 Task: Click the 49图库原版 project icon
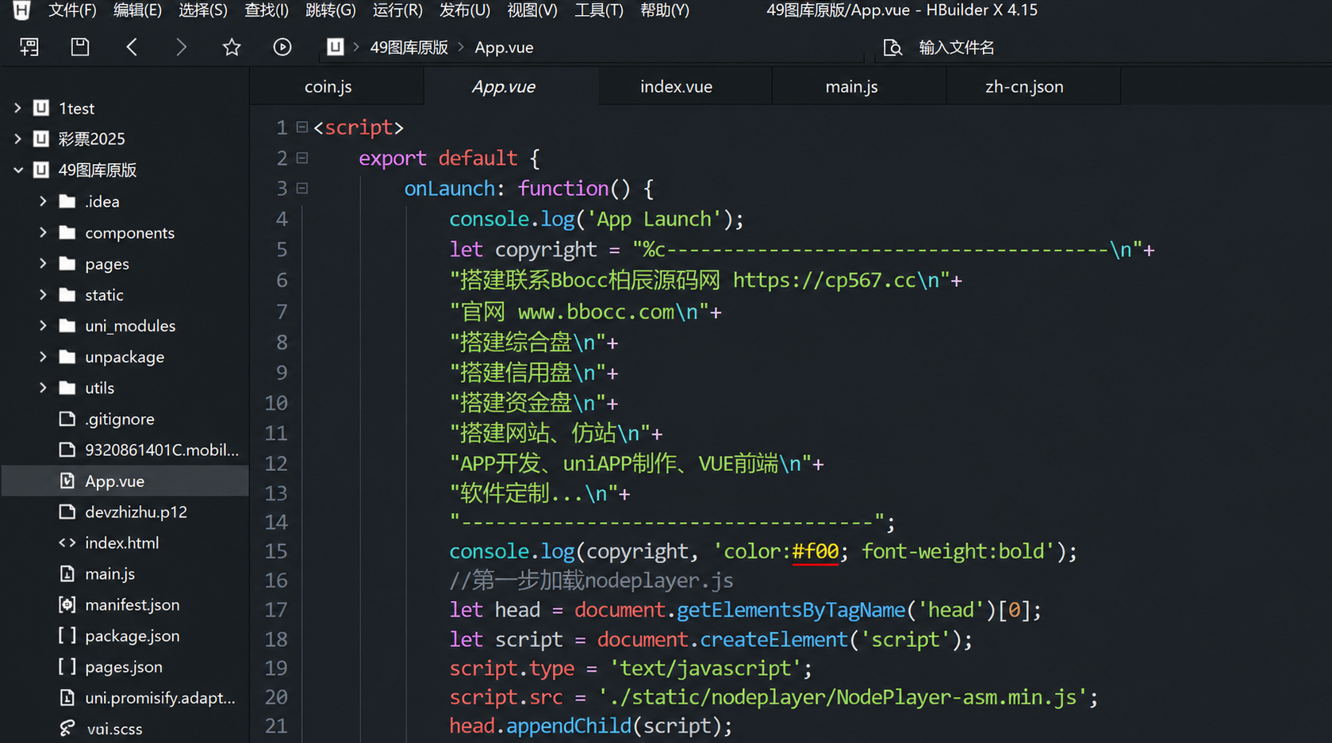pyautogui.click(x=41, y=170)
